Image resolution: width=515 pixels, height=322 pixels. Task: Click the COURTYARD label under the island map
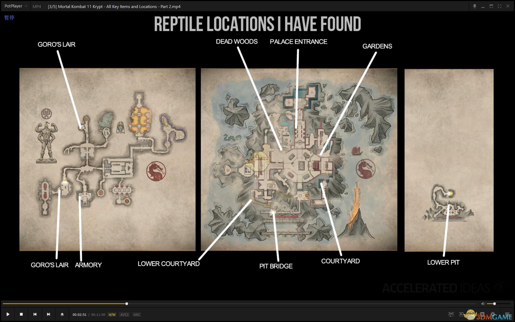tap(340, 261)
